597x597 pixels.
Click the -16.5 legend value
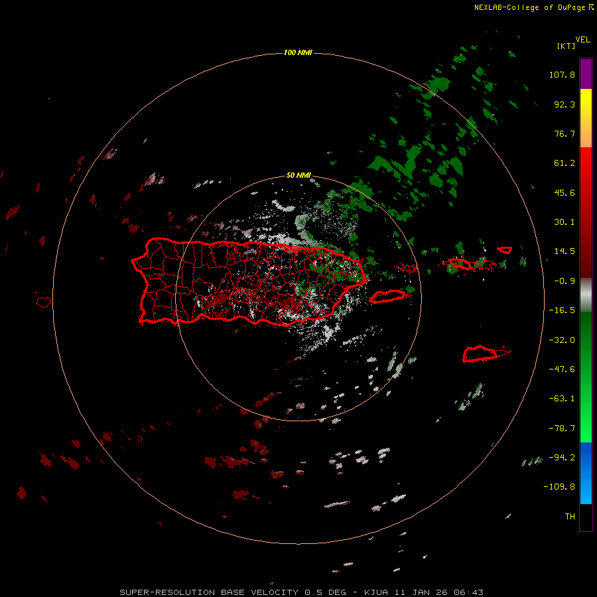pyautogui.click(x=562, y=310)
